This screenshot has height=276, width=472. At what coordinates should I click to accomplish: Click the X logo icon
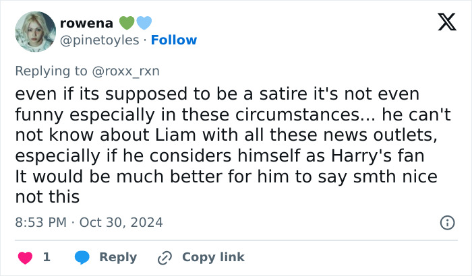442,25
